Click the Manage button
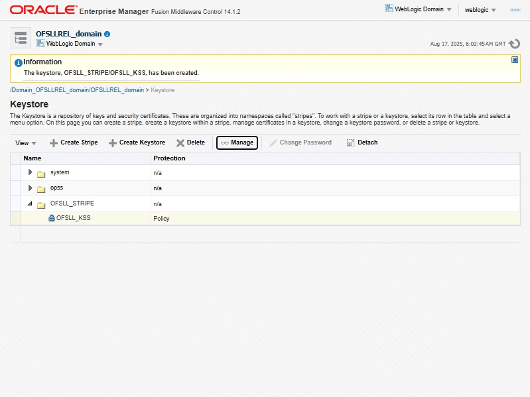This screenshot has width=530, height=397. click(x=237, y=142)
